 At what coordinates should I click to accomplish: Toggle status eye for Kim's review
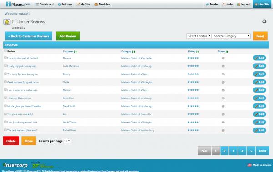(x=223, y=114)
